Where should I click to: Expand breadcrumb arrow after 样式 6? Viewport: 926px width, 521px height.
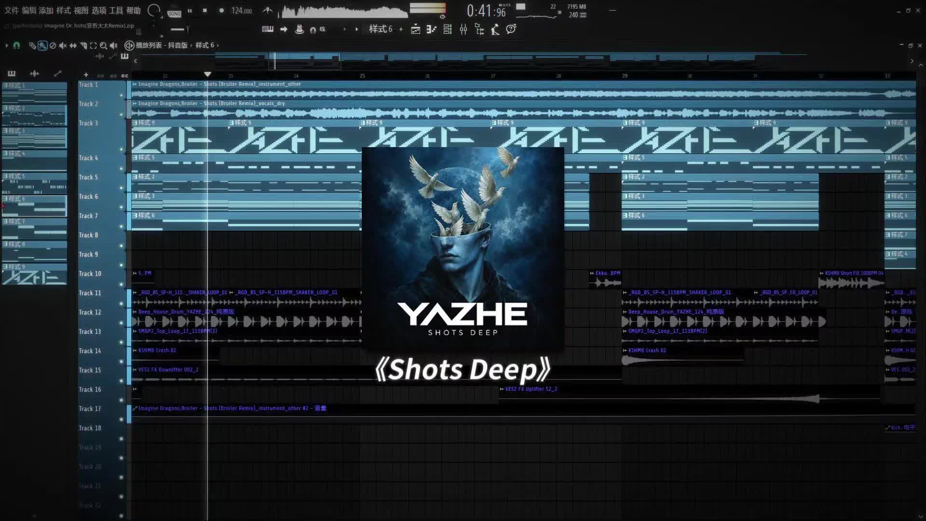click(218, 45)
